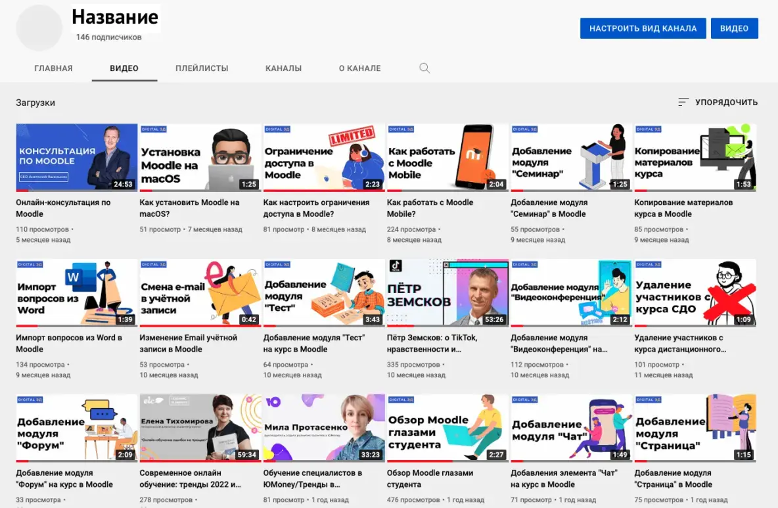
Task: Click the Загрузки section heading
Action: click(35, 103)
